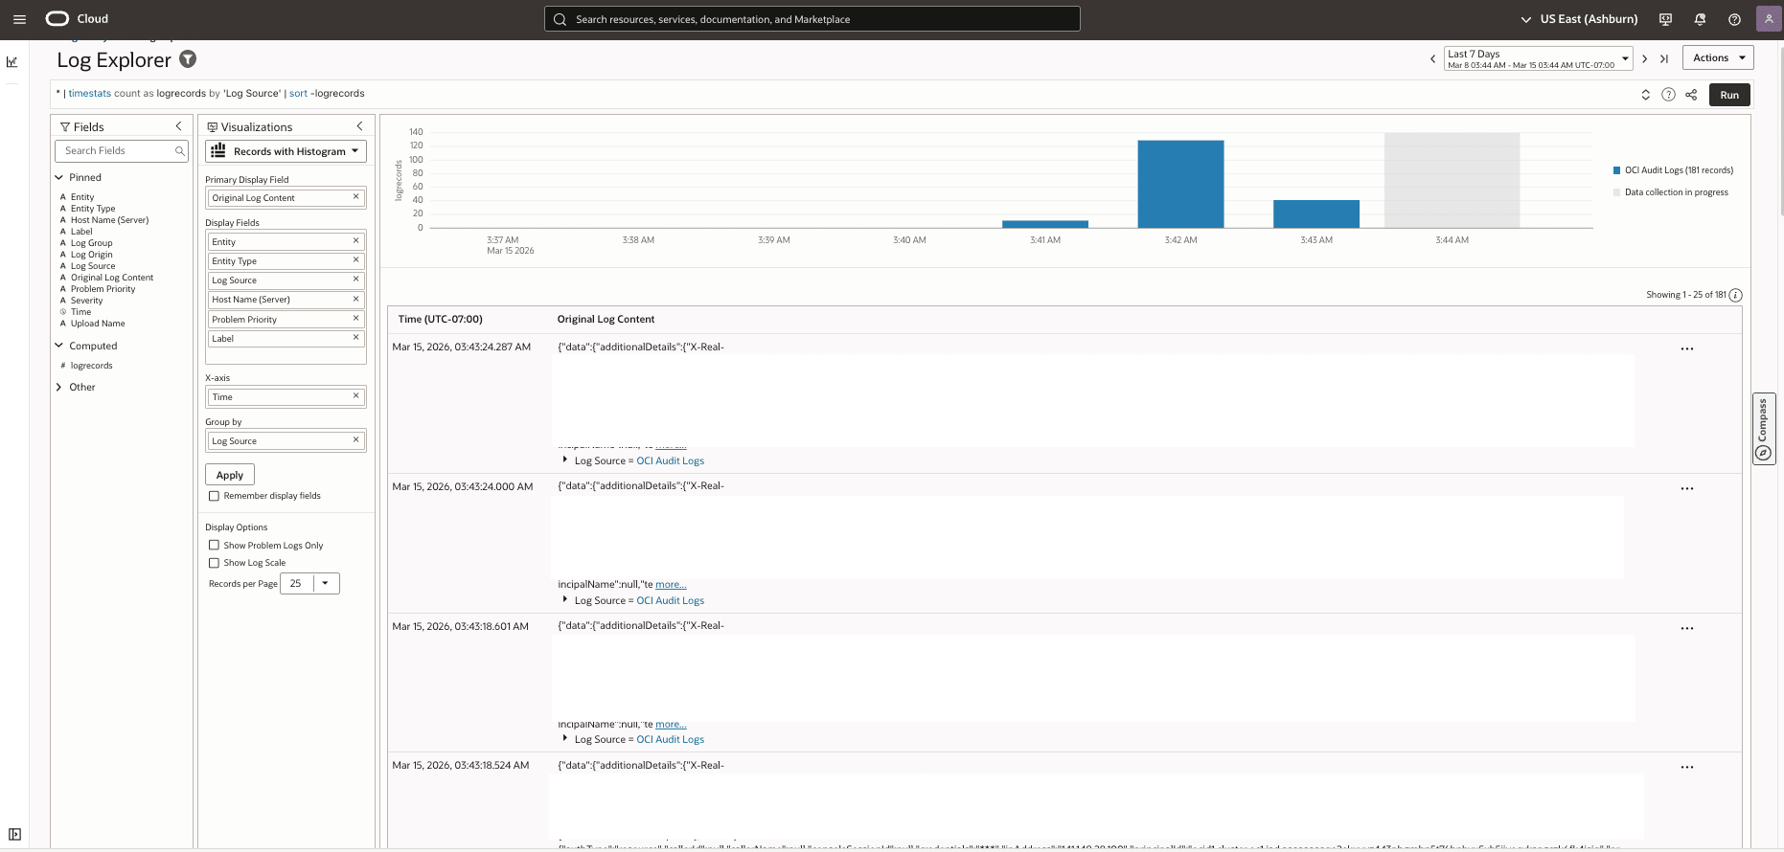Open the Records with Histogram visualization dropdown
The image size is (1784, 852).
coord(286,151)
